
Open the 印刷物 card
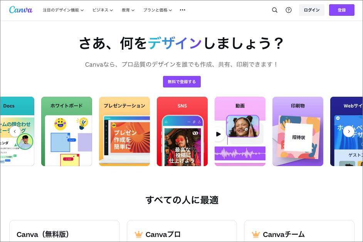tap(298, 131)
